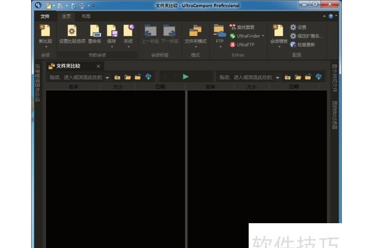The height and width of the screenshot is (248, 373).
Task: Sort right pane by 日期 column
Action: click(294, 87)
